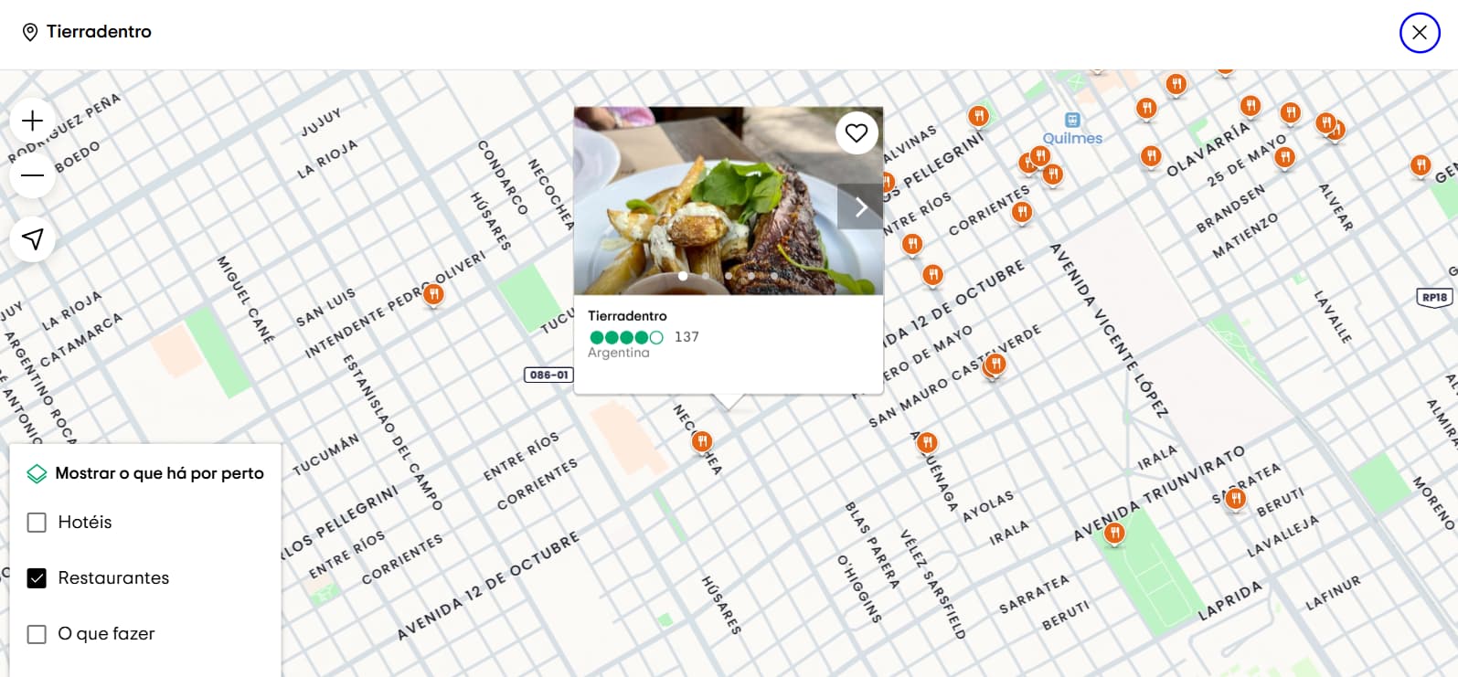Screen dimensions: 1458x677
Task: Save Tierradentro with the heart icon
Action: (x=857, y=133)
